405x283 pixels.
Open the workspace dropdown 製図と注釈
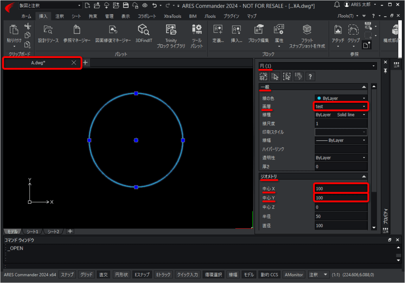coord(50,6)
